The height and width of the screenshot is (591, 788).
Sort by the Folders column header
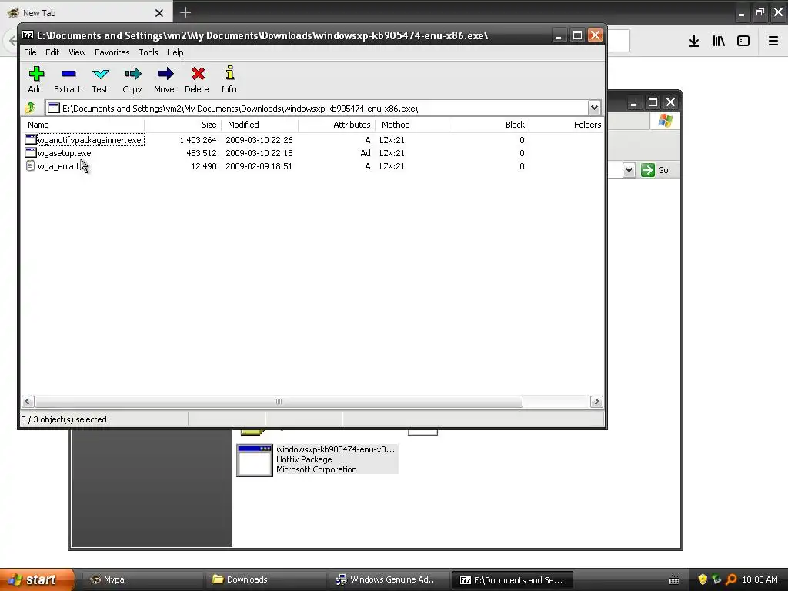pos(566,125)
